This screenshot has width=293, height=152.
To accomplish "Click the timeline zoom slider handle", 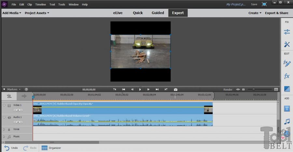I will [253, 90].
